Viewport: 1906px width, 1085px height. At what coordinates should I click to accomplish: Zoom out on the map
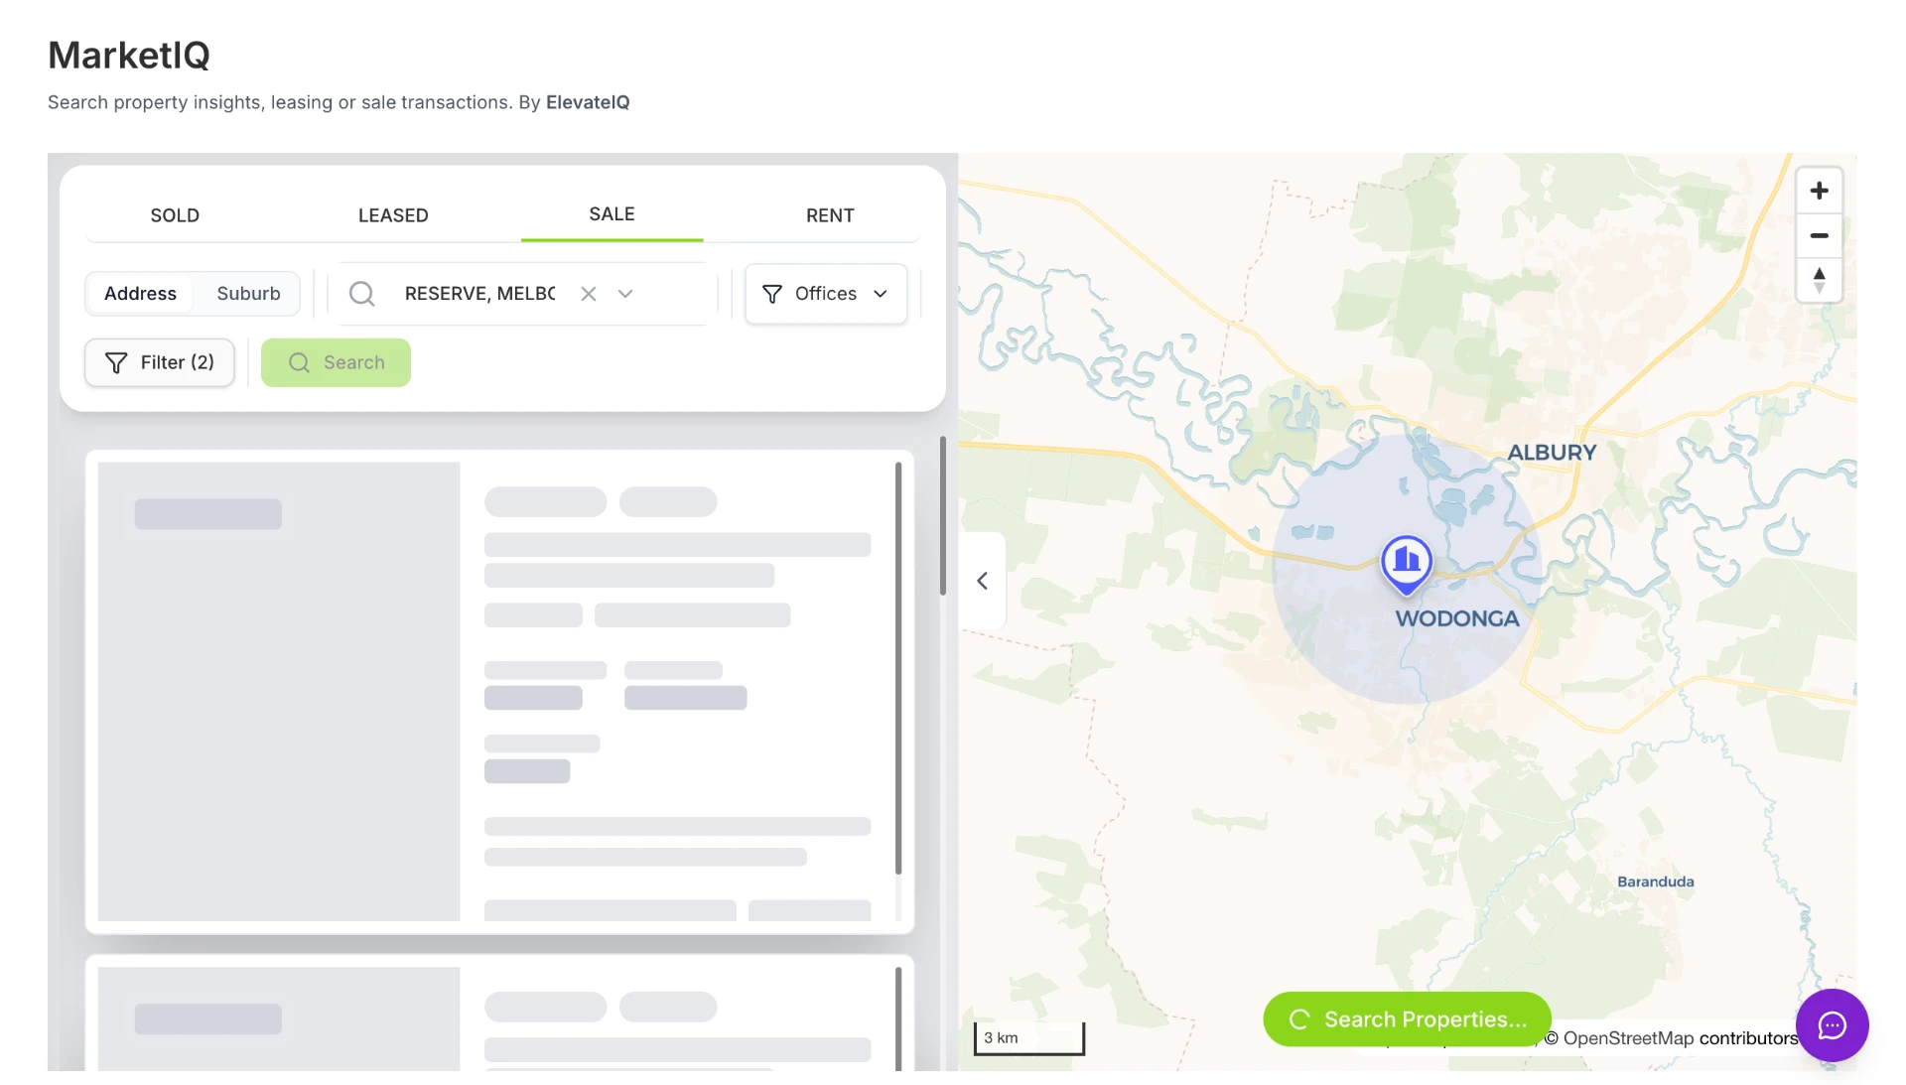pyautogui.click(x=1819, y=235)
